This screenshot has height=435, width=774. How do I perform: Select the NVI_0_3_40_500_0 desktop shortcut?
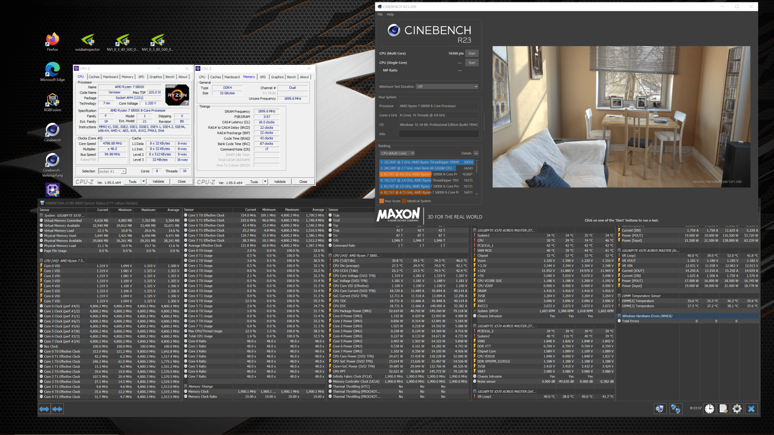coord(123,42)
